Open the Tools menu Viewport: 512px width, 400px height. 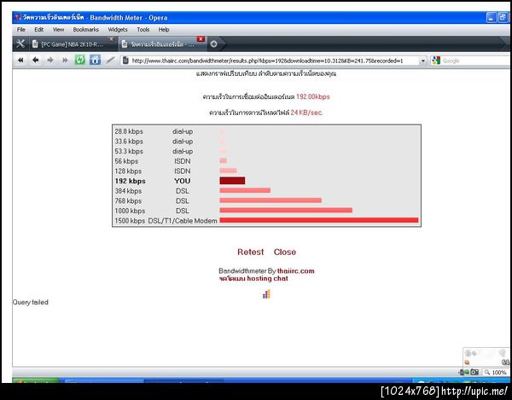point(143,30)
